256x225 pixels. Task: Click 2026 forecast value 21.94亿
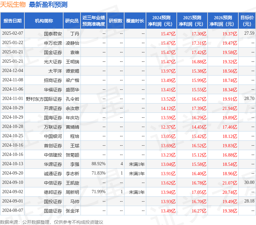pyautogui.click(x=230, y=108)
